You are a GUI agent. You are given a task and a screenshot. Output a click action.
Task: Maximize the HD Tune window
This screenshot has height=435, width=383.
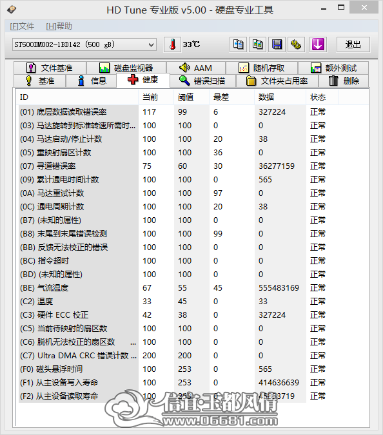coord(341,8)
